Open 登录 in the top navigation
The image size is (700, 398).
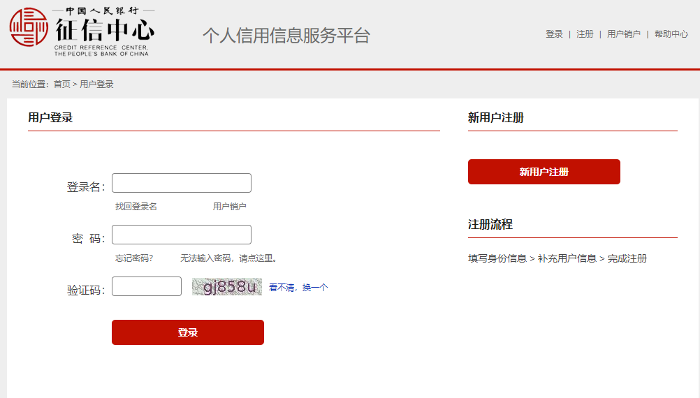pos(554,34)
